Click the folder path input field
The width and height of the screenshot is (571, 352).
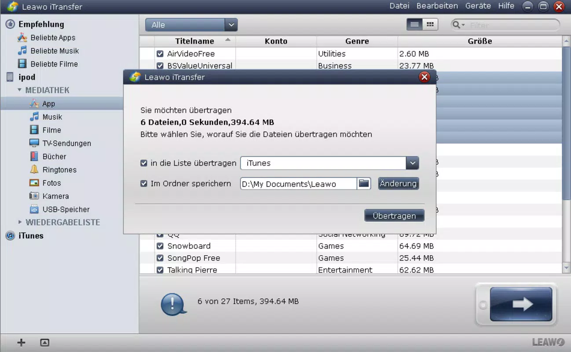(298, 183)
